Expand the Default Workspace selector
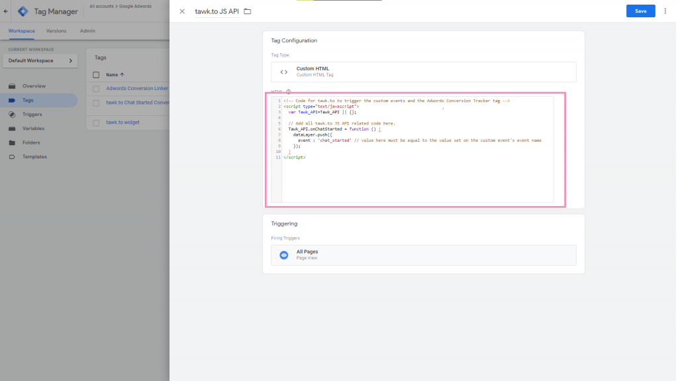The height and width of the screenshot is (381, 678). (40, 60)
